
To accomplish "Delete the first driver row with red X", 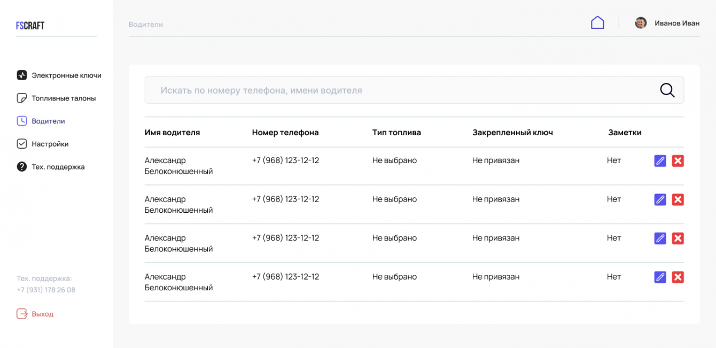I will [678, 161].
